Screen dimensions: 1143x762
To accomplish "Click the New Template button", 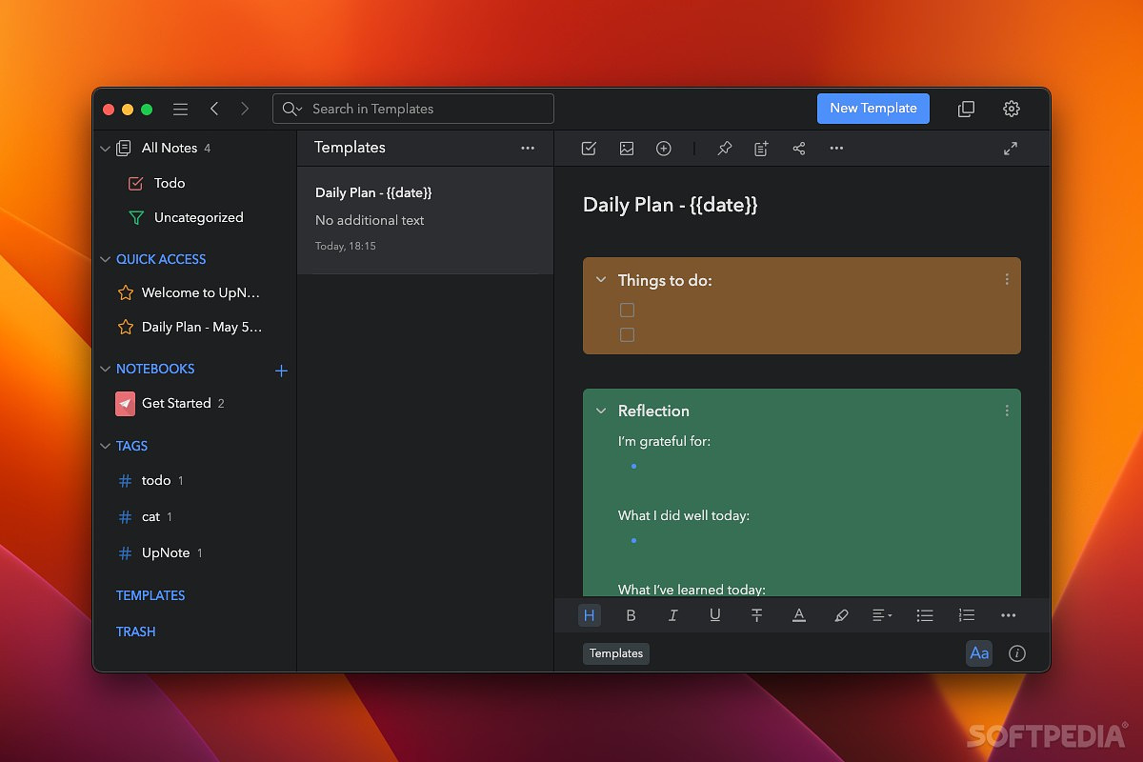I will pos(872,109).
